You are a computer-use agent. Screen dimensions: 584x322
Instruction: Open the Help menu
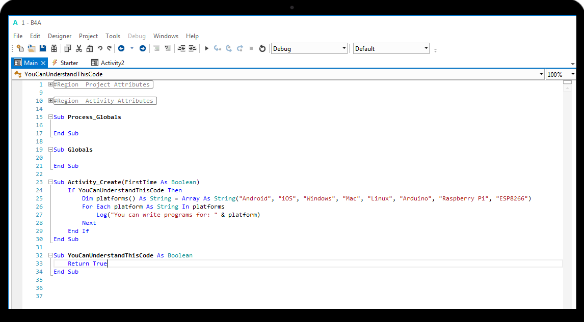tap(192, 36)
